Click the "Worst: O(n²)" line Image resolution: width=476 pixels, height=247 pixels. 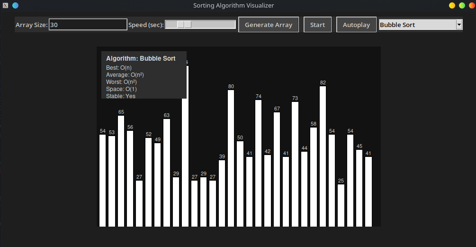coord(121,82)
